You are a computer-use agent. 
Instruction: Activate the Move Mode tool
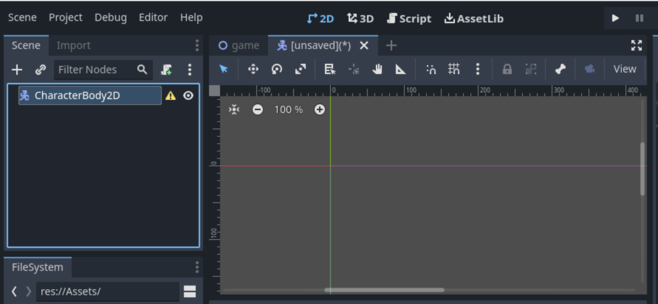253,69
